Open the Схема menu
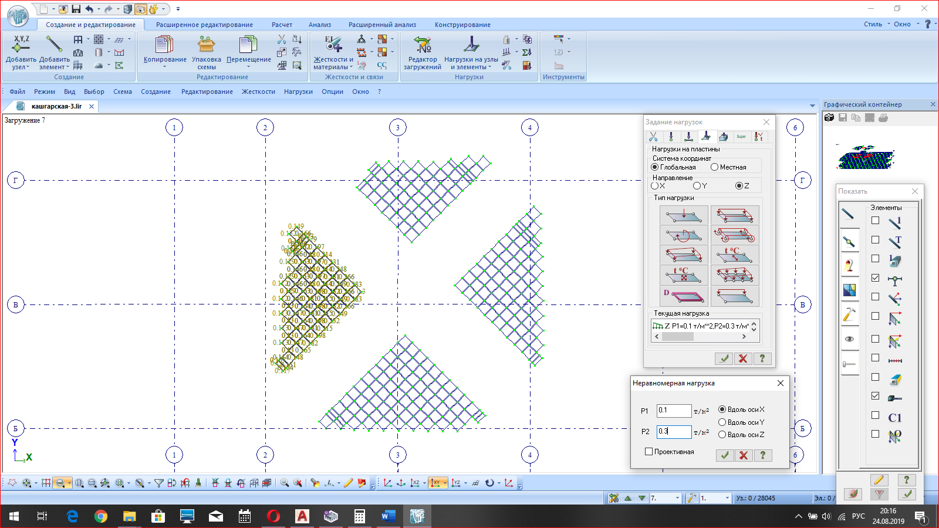 [123, 92]
